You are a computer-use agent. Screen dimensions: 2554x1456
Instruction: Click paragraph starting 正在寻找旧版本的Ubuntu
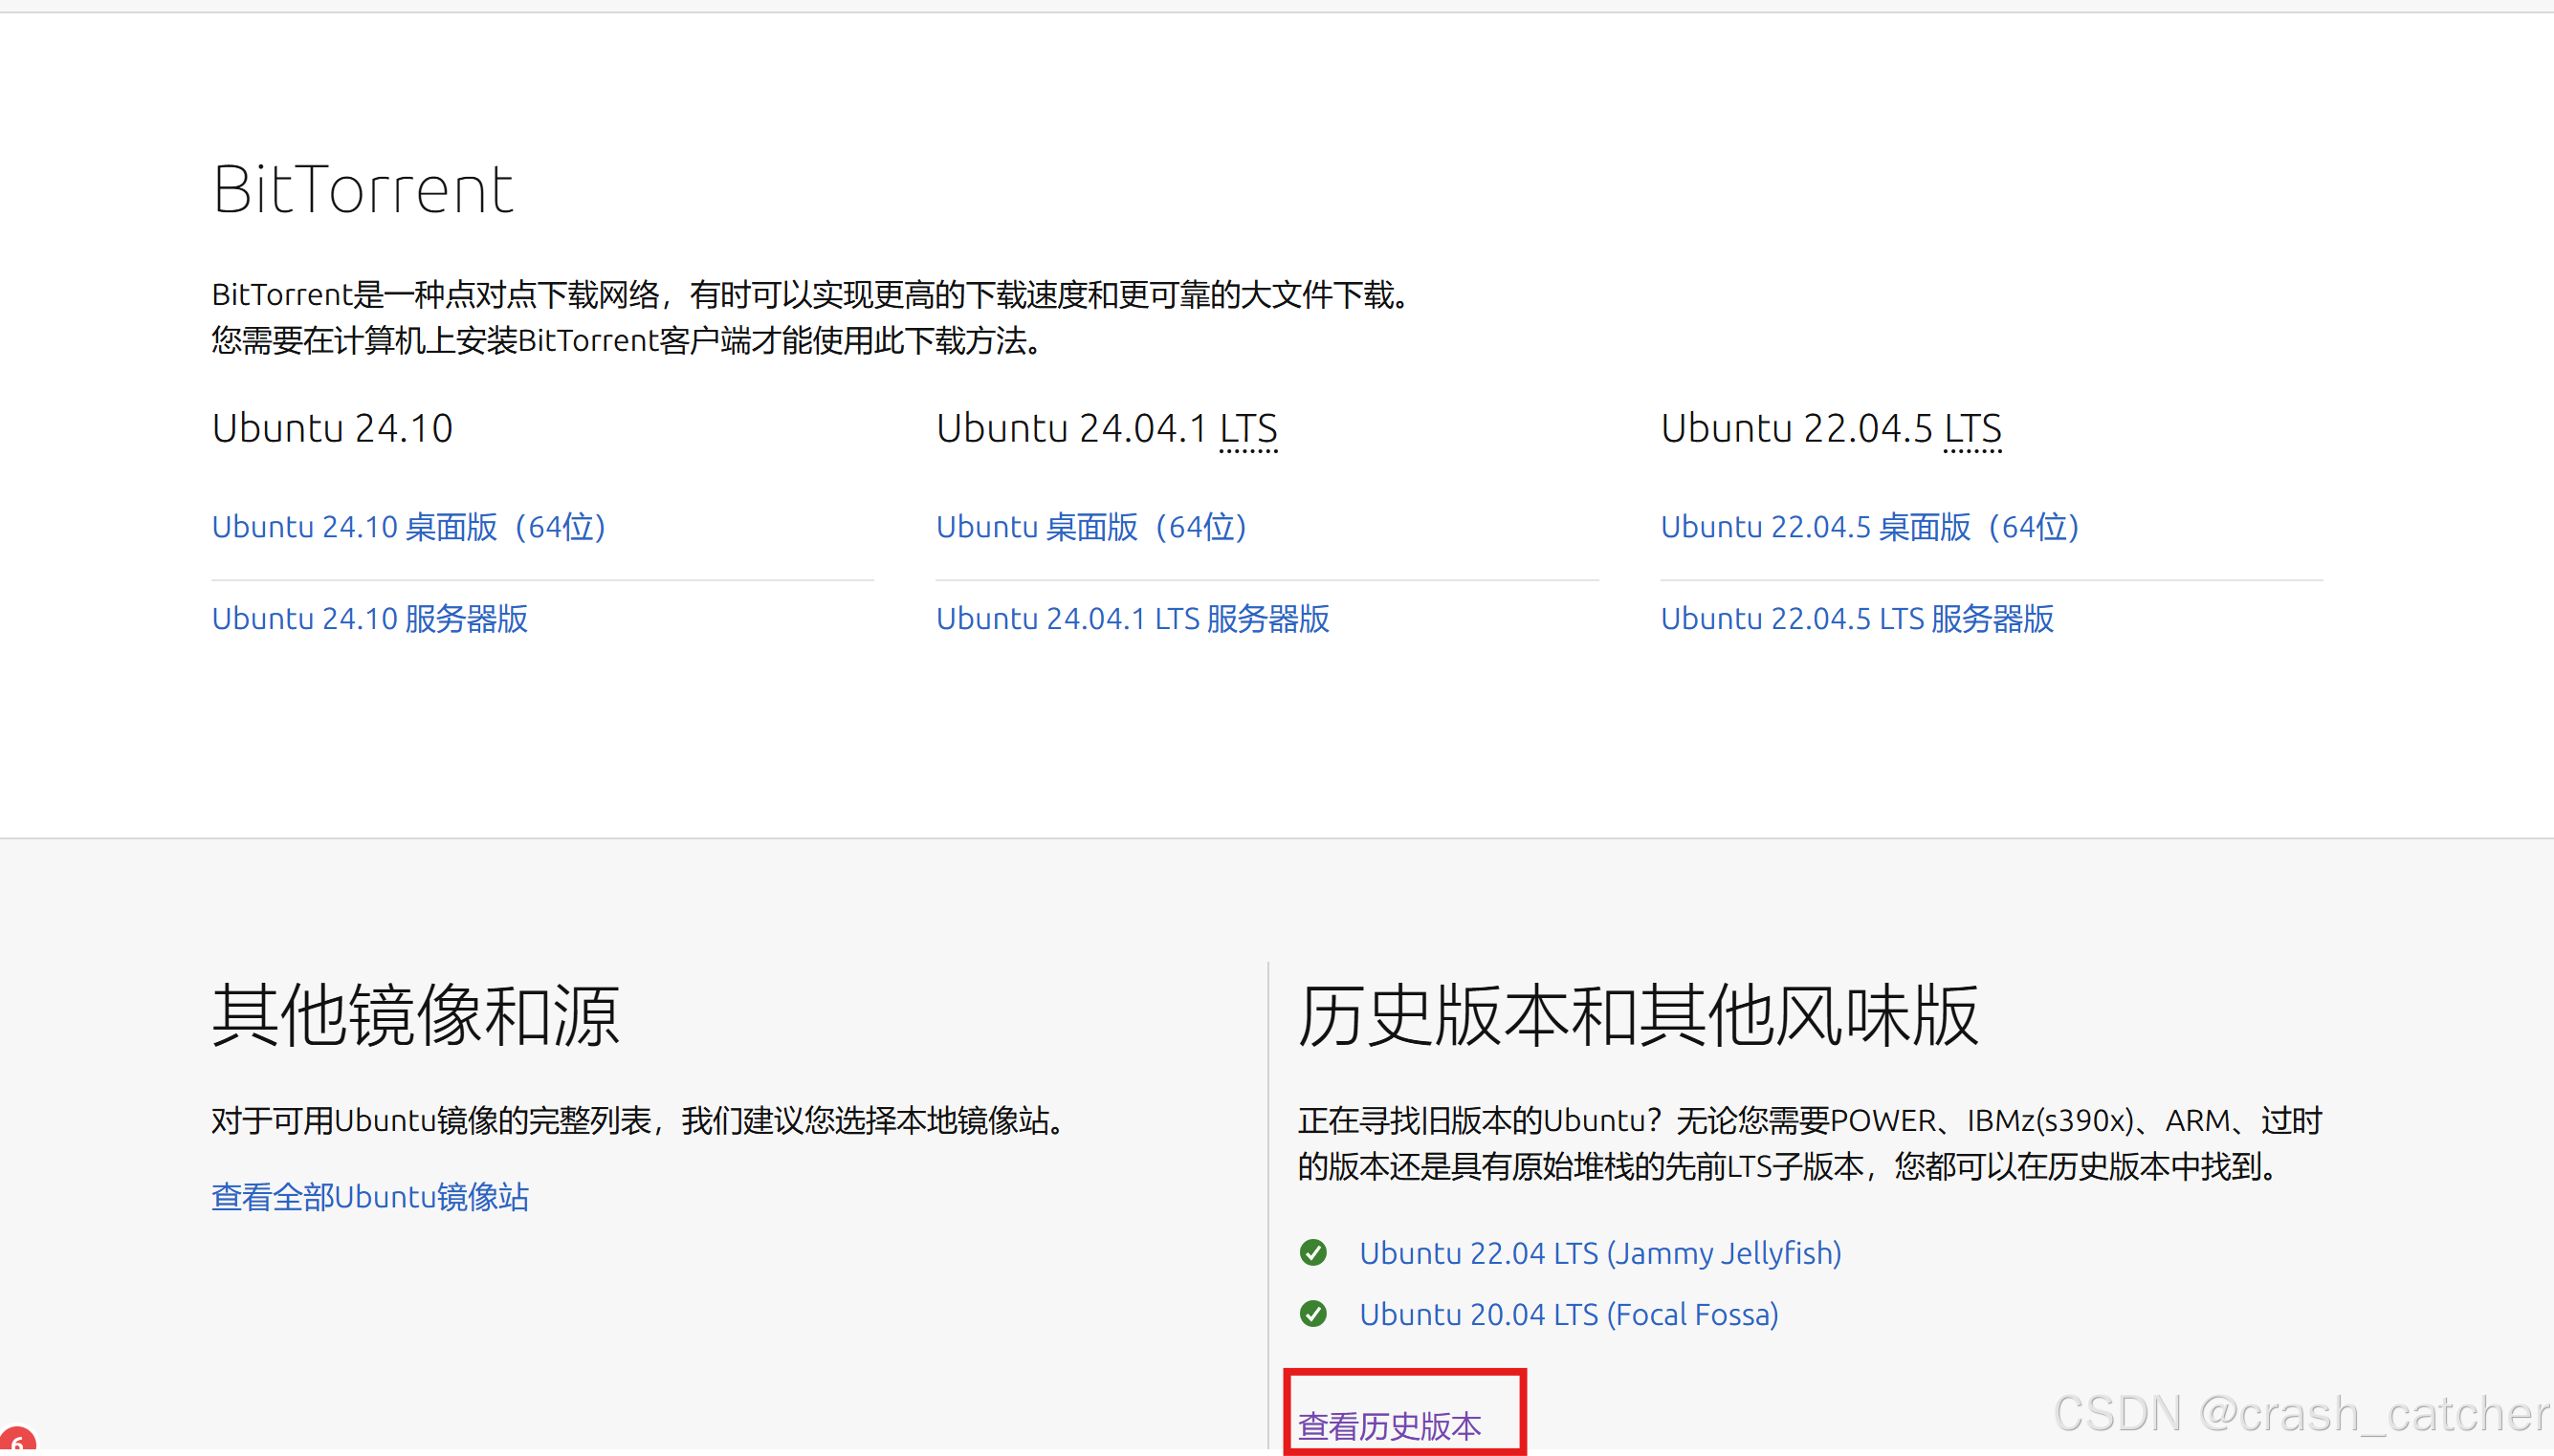point(1810,1143)
